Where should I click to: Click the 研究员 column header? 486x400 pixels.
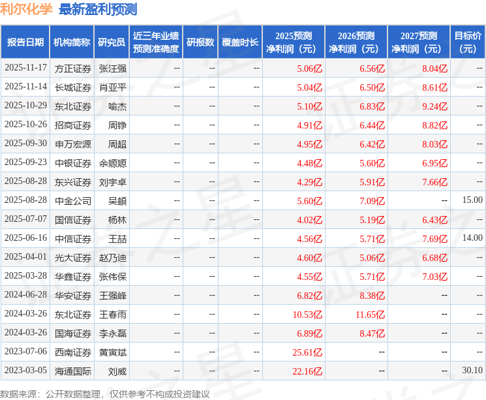click(x=112, y=42)
